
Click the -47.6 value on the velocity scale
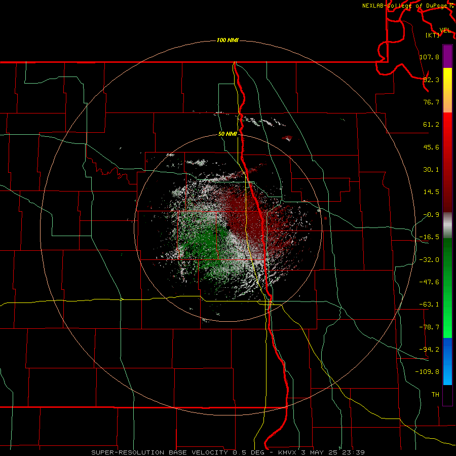429,282
